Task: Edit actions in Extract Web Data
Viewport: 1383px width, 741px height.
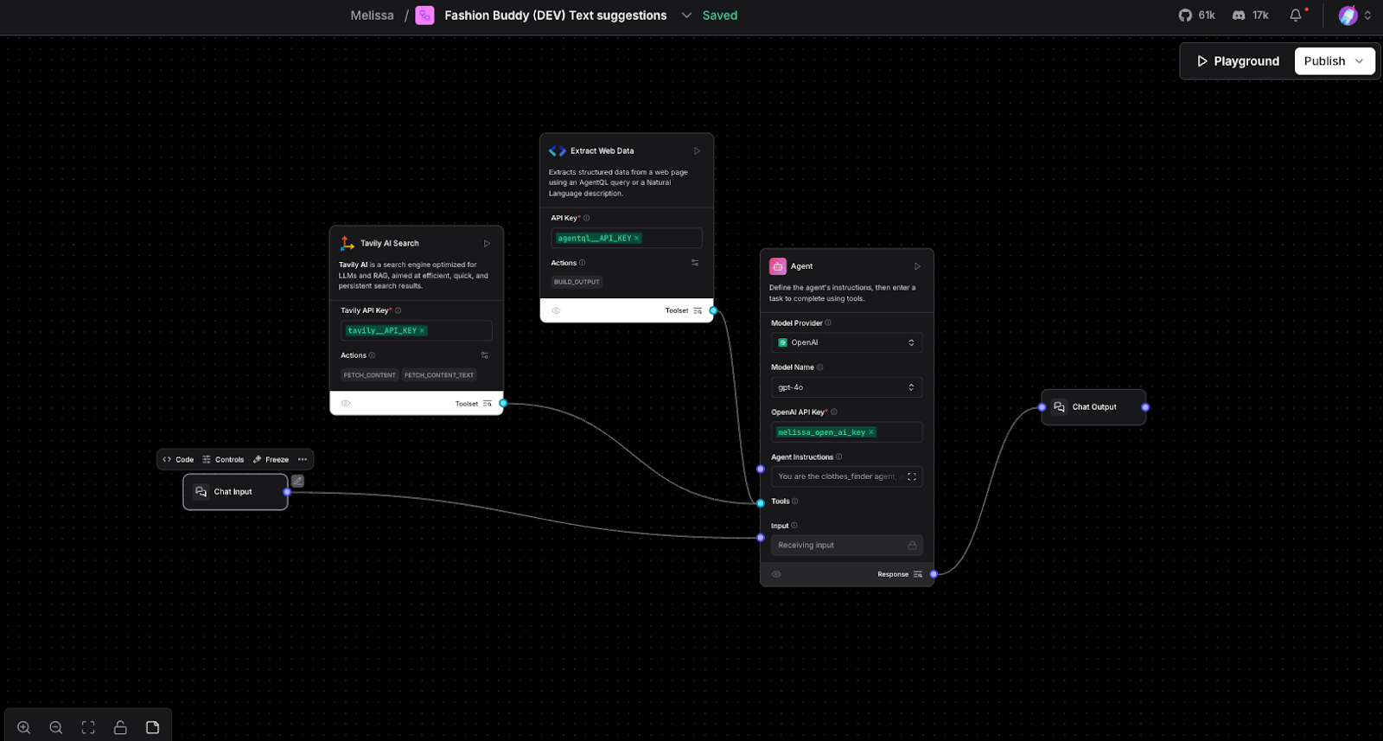Action: click(x=695, y=263)
